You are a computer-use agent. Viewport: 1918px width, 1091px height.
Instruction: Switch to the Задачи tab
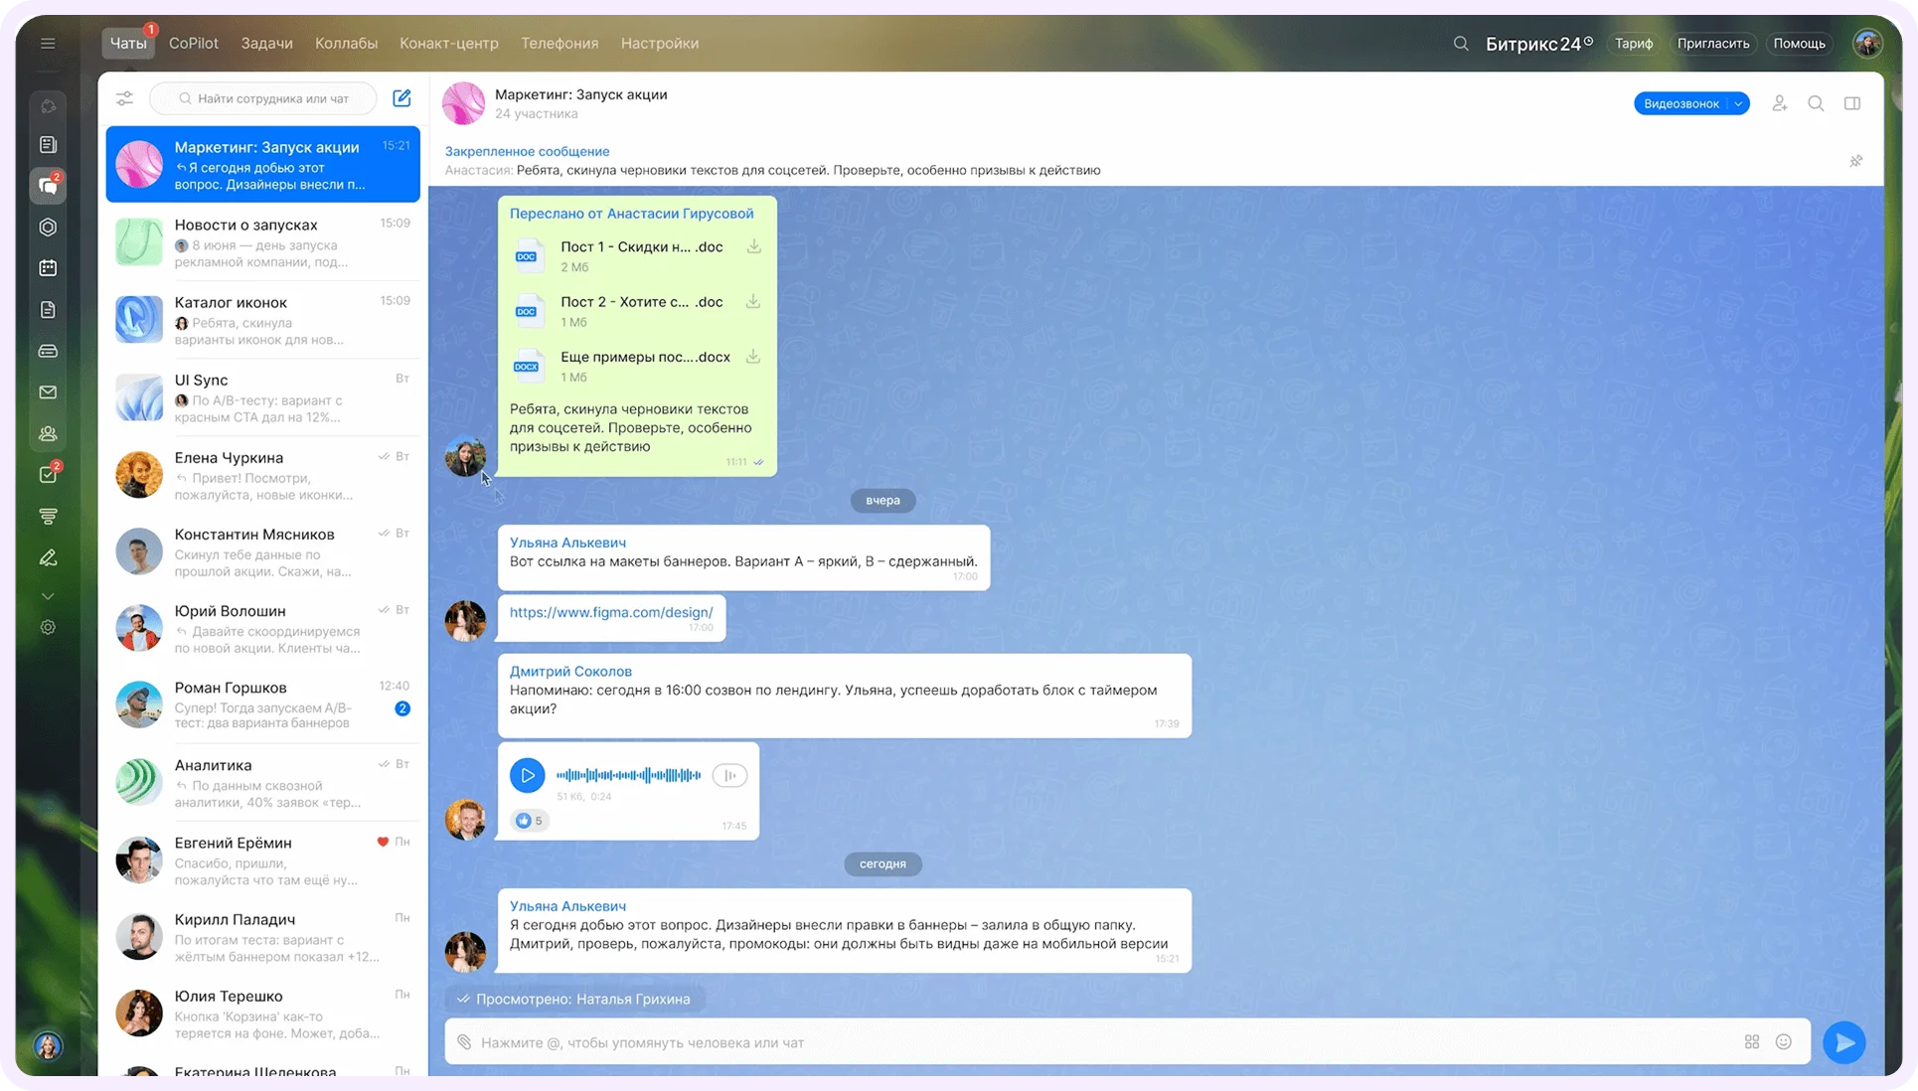(x=266, y=44)
